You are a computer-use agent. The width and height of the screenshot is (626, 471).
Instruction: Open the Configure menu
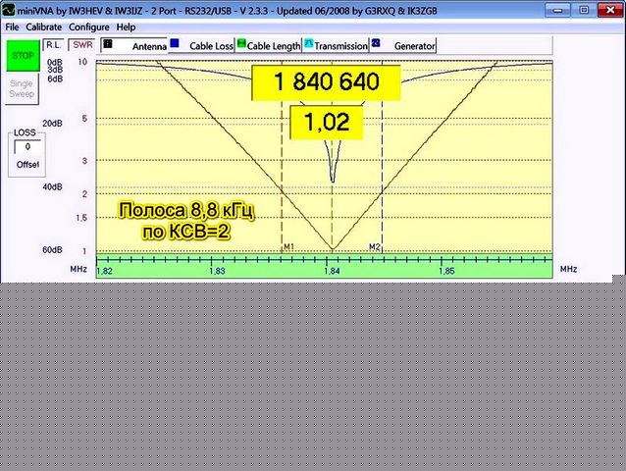click(89, 27)
